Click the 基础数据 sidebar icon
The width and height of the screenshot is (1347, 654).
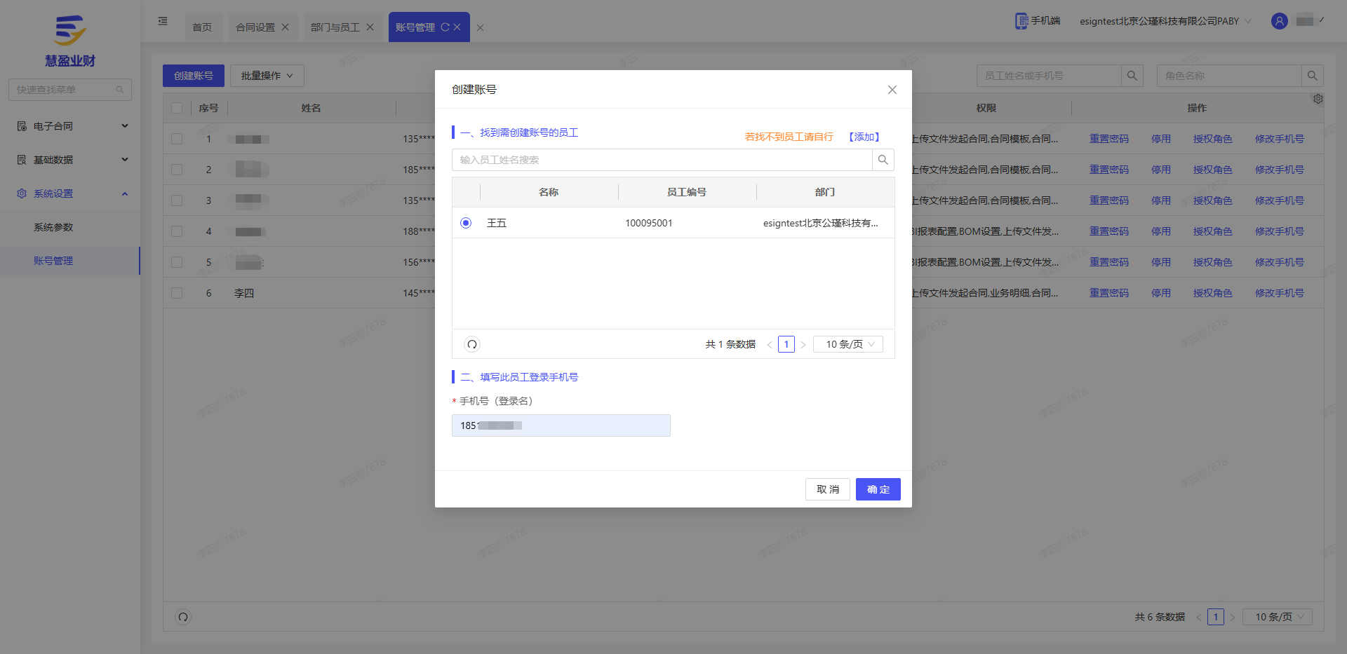(x=22, y=160)
